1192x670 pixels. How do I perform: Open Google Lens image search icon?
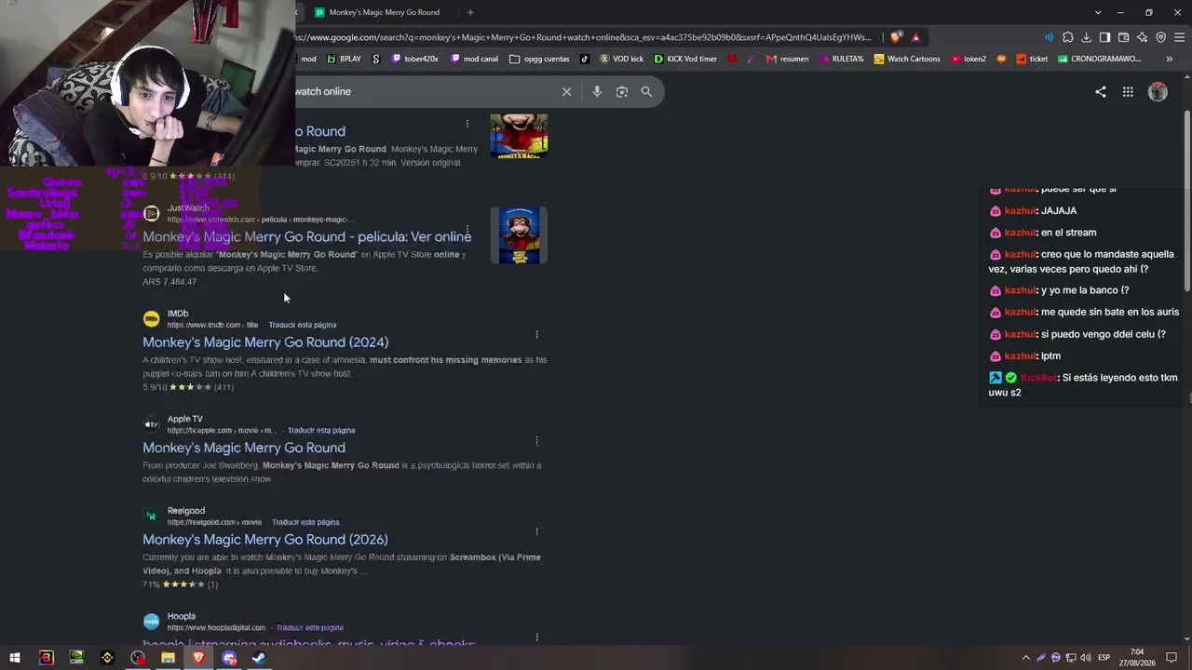622,91
